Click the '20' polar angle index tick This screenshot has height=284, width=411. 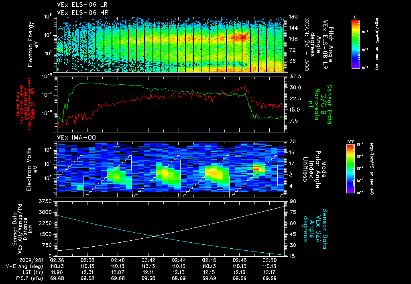(292, 142)
